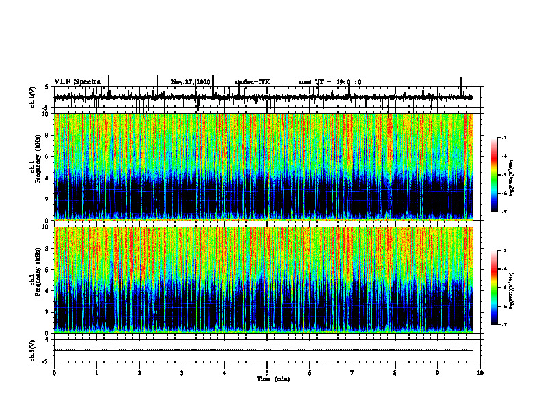
Task: Click the "-3" label on ch.1 color scale
Action: pos(504,138)
